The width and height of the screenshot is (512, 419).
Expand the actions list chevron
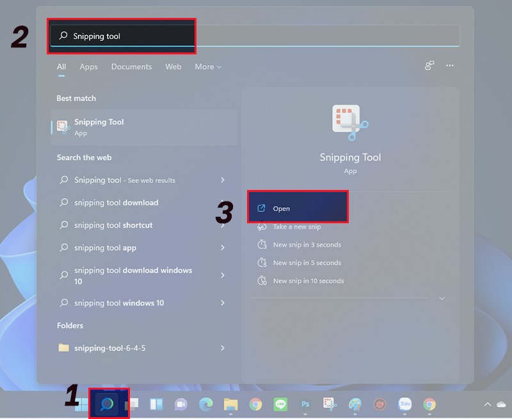442,298
